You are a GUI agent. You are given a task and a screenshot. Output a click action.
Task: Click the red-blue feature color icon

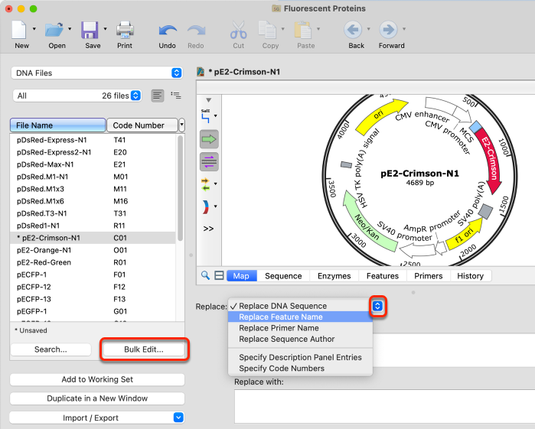pyautogui.click(x=205, y=206)
